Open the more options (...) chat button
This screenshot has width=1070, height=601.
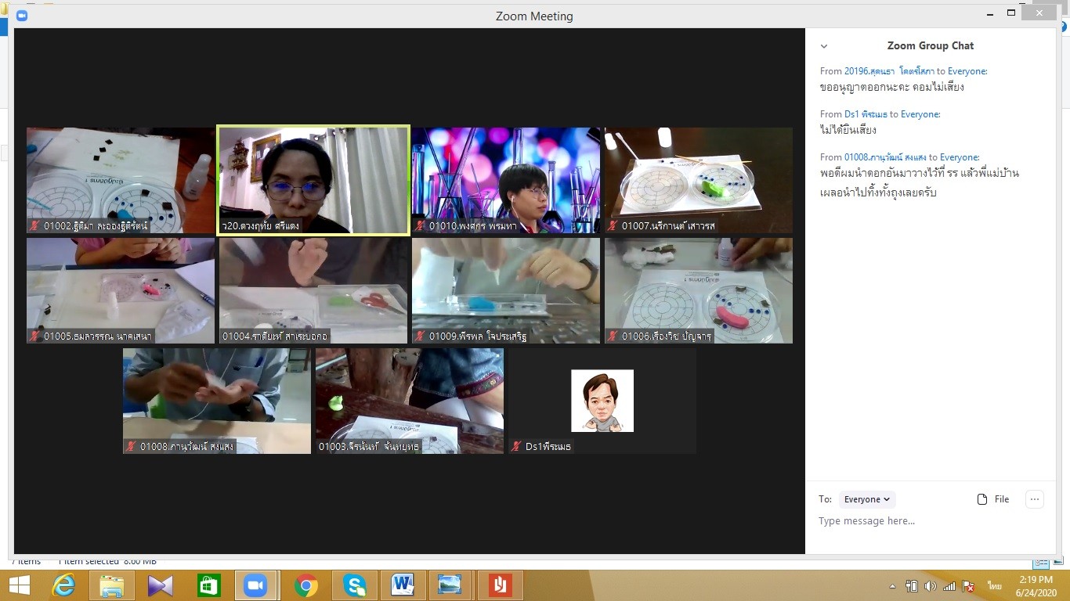click(x=1034, y=499)
